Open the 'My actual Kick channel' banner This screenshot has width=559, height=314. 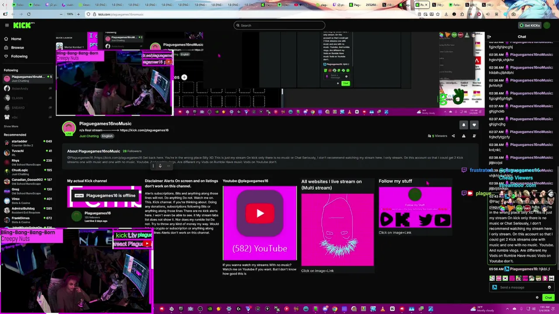click(104, 196)
